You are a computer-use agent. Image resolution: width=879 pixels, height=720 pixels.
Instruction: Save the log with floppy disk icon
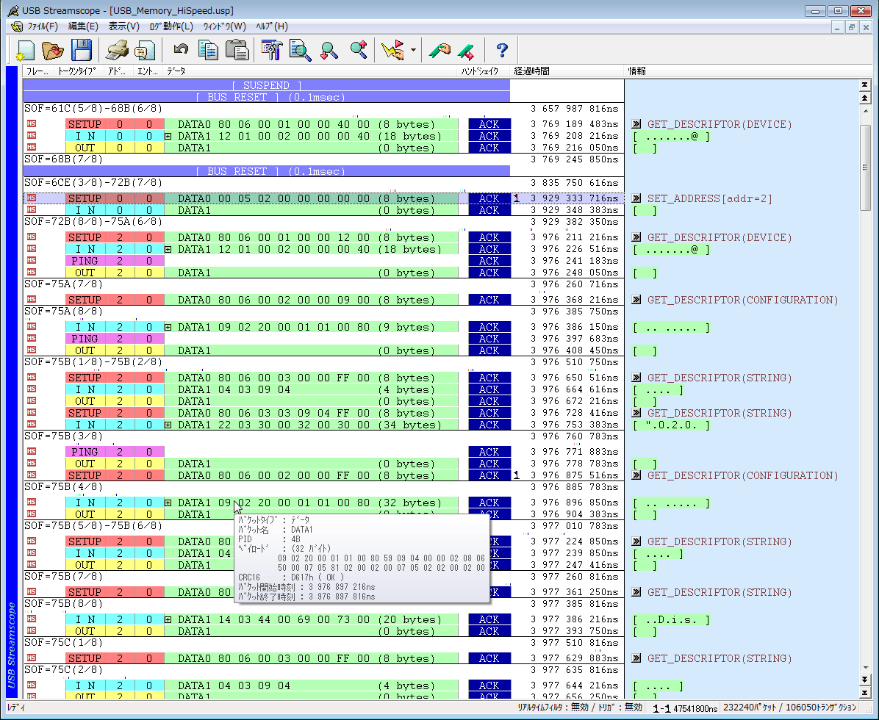pos(82,51)
